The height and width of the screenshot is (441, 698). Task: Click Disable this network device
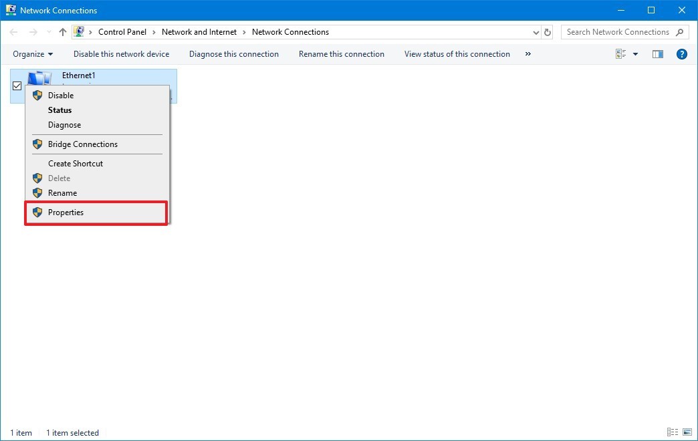tap(121, 54)
